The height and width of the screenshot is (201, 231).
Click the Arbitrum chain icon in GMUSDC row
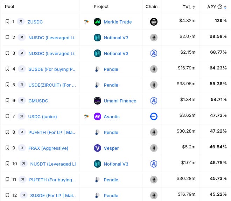(154, 101)
